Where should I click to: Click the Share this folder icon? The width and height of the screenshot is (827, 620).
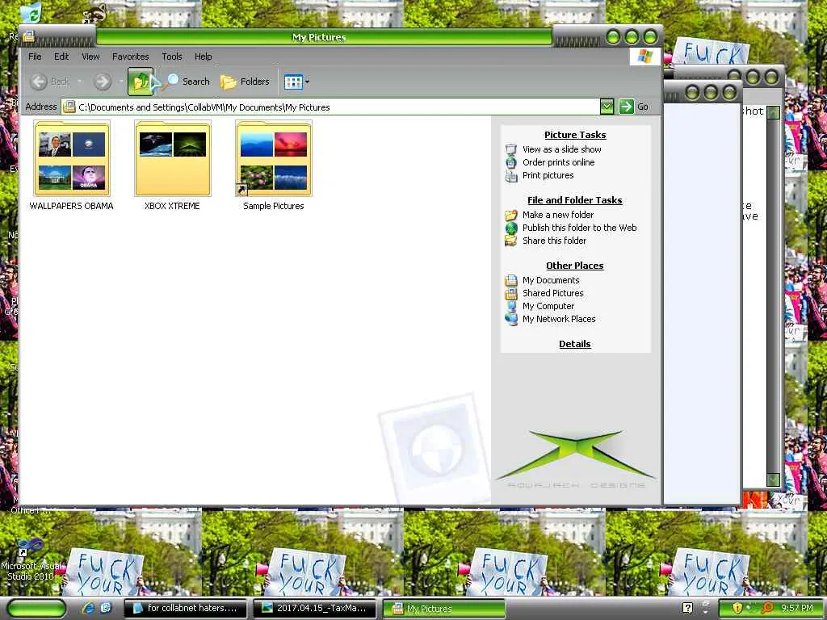tap(511, 241)
